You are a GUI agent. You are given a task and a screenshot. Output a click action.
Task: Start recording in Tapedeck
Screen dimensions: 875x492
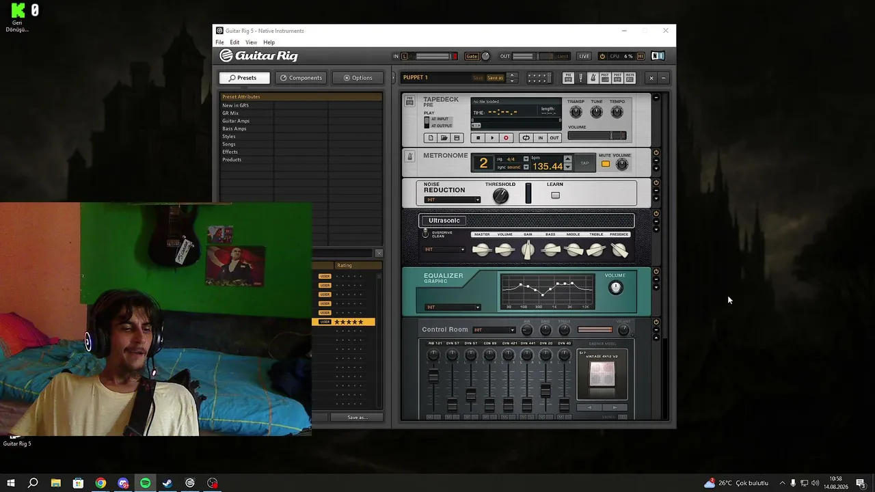point(506,138)
